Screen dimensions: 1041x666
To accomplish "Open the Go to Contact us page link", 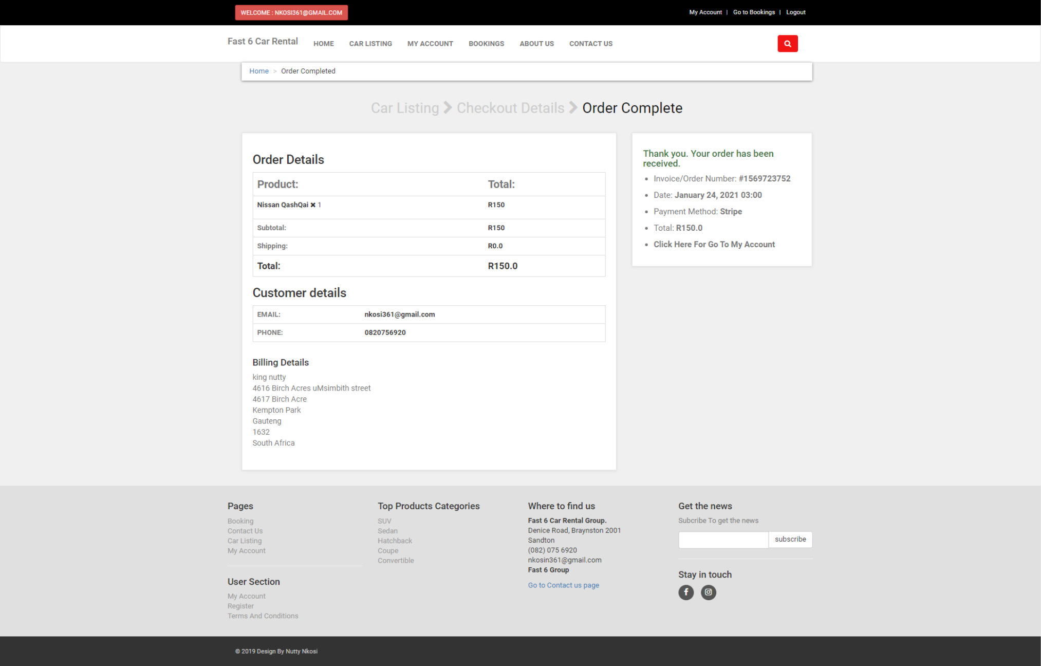I will pos(563,585).
